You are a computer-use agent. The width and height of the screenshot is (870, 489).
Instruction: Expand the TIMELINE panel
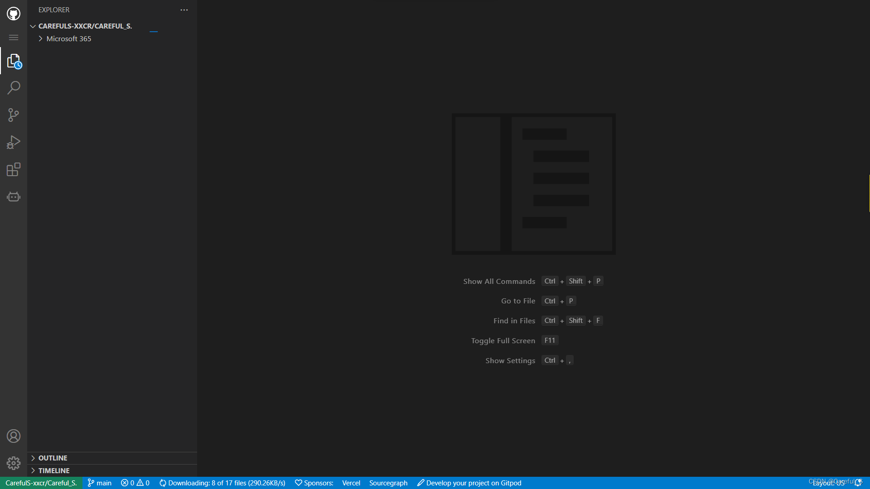point(53,471)
